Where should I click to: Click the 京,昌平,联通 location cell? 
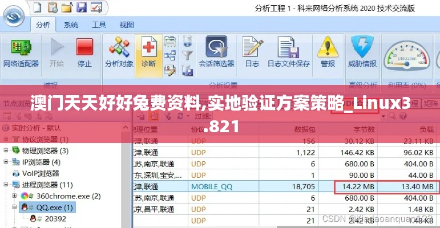(160, 209)
